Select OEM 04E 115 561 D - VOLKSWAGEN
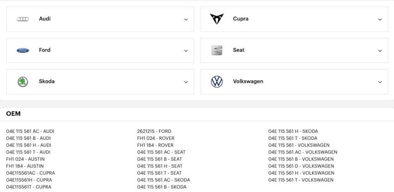This screenshot has height=192, width=394. tap(301, 166)
